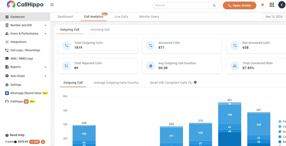Click the 1819 total outgoing value
286x146 pixels.
[x=78, y=48]
